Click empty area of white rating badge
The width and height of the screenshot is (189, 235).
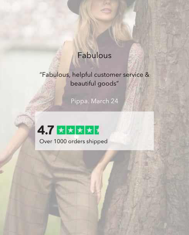130,131
